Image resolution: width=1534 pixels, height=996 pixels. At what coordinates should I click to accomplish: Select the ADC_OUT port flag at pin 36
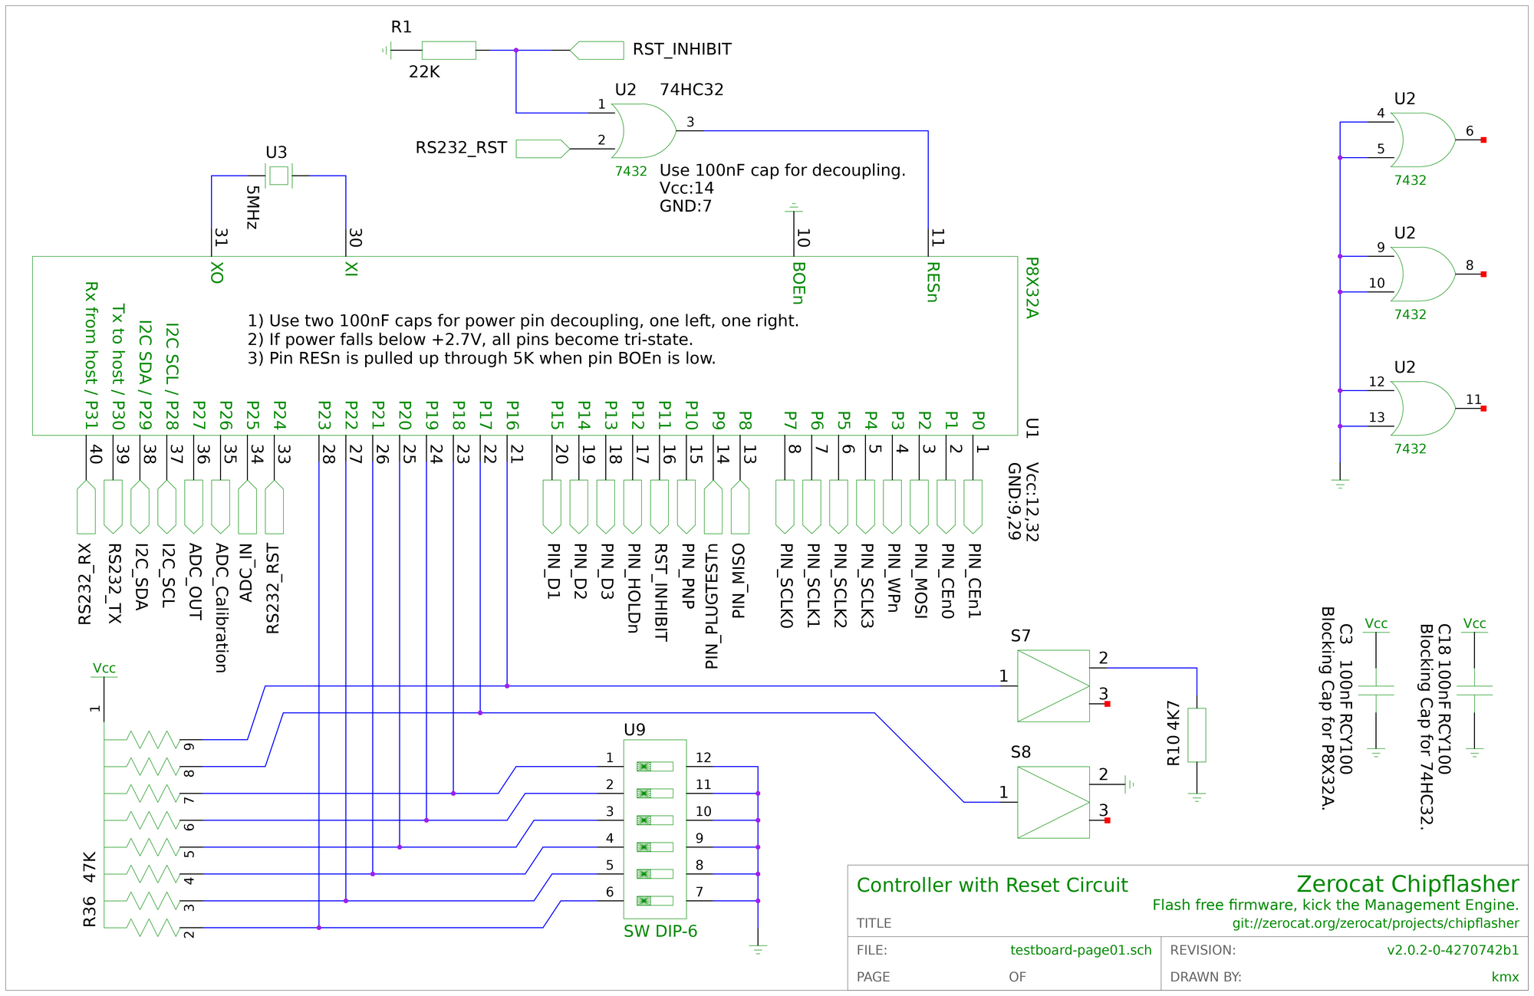coord(193,507)
